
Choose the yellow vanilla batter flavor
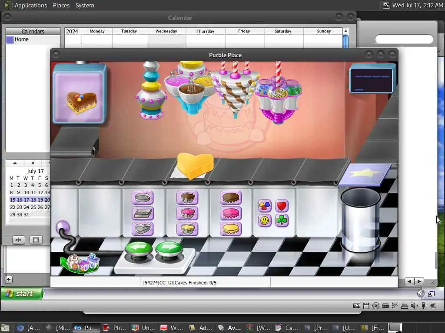[187, 229]
